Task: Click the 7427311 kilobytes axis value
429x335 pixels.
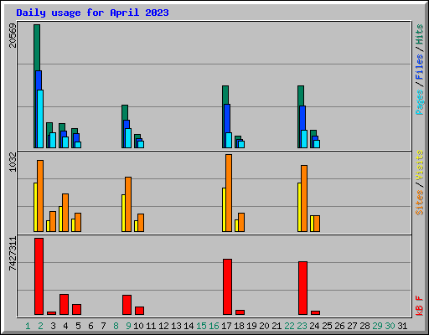Action: point(13,254)
